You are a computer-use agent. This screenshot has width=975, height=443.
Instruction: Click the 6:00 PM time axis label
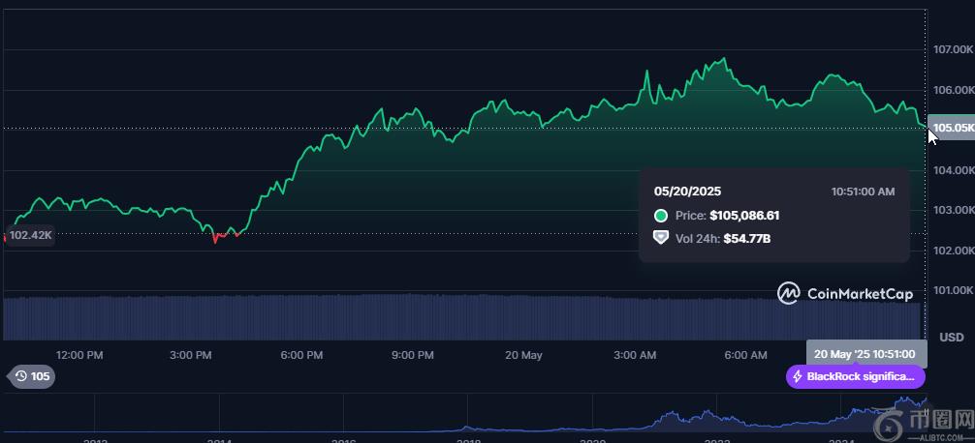click(301, 355)
